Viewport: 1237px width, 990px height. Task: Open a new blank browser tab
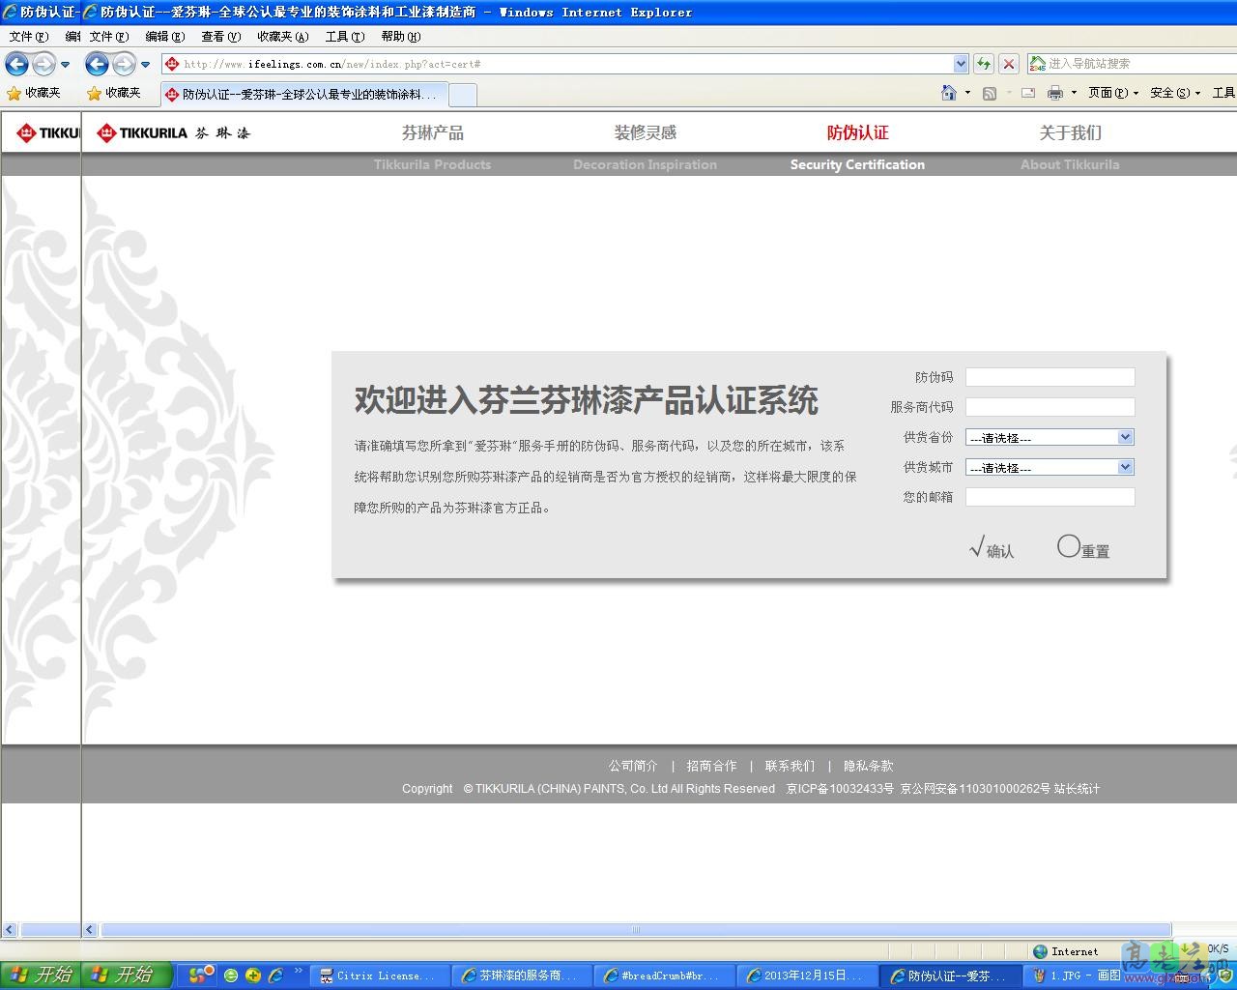(463, 94)
